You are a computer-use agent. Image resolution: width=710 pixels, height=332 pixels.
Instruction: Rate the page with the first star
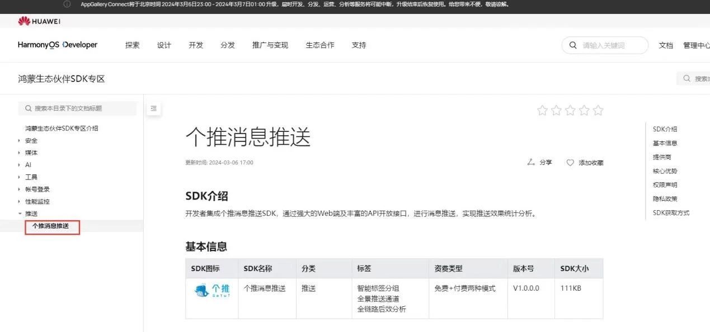(x=542, y=110)
